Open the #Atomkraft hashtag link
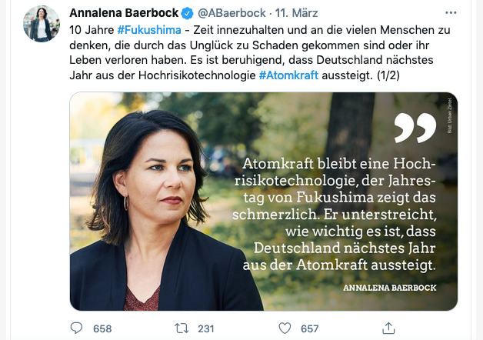Viewport: 483px width, 340px height. coord(288,75)
